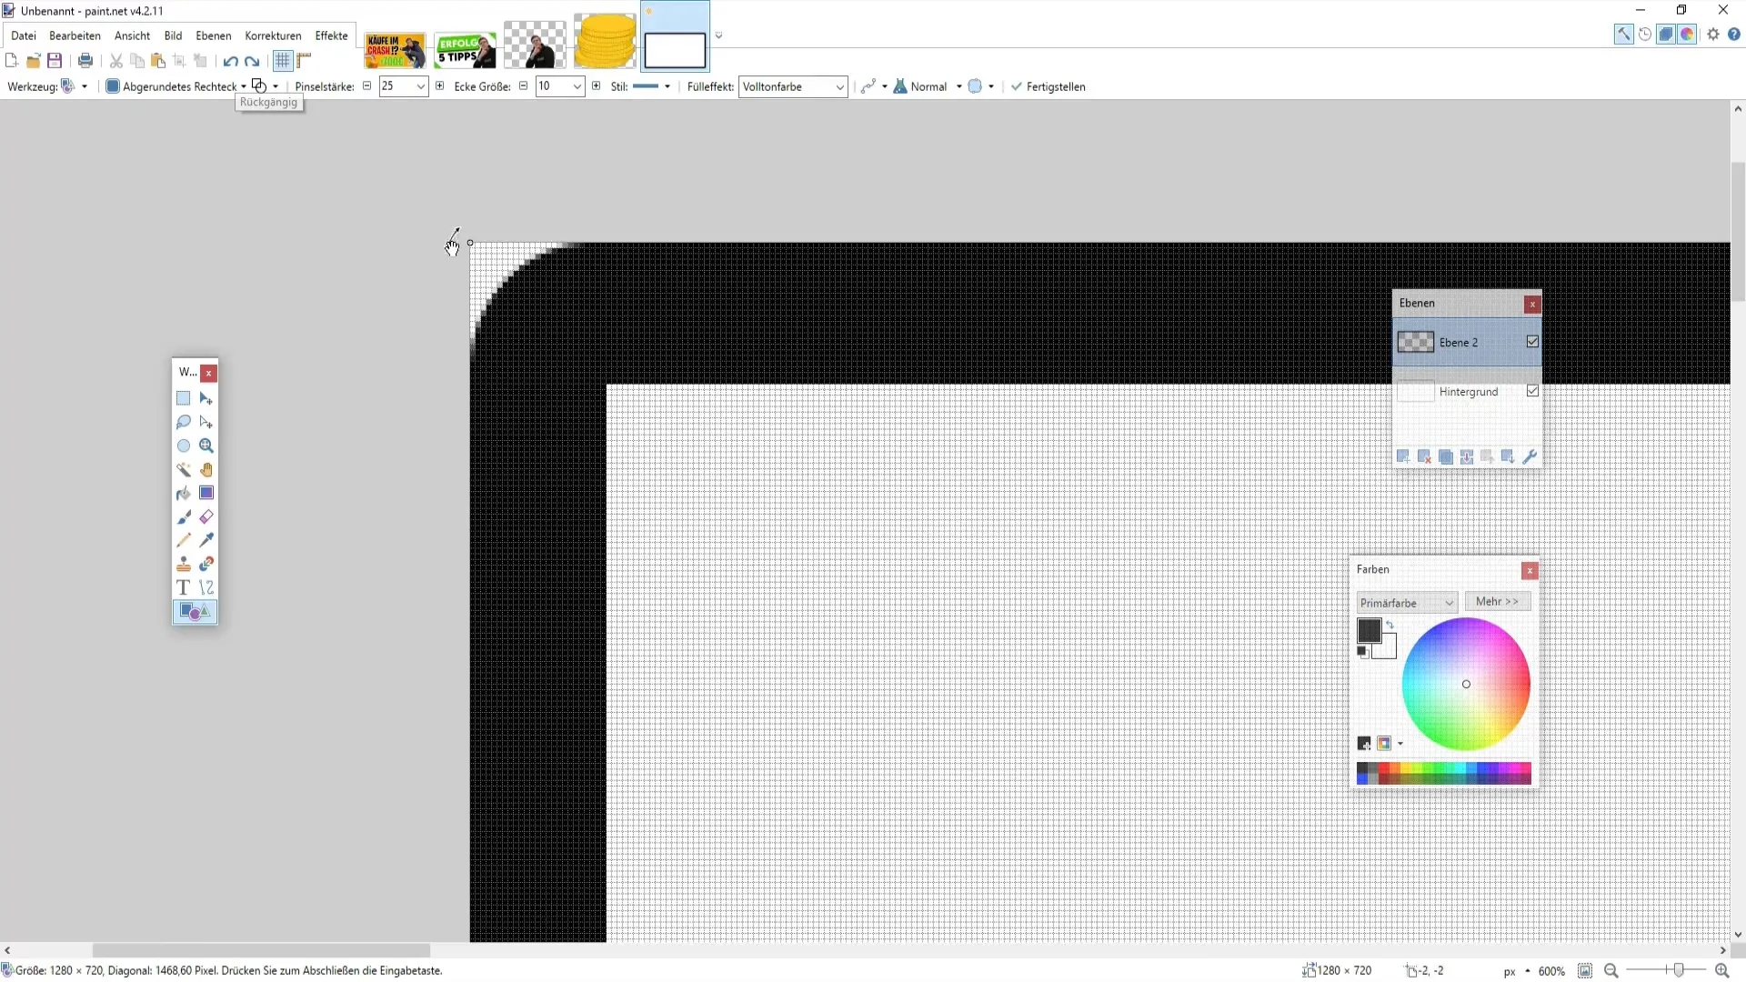Viewport: 1746px width, 982px height.
Task: Select the Zoom tool in the tools window
Action: [206, 446]
